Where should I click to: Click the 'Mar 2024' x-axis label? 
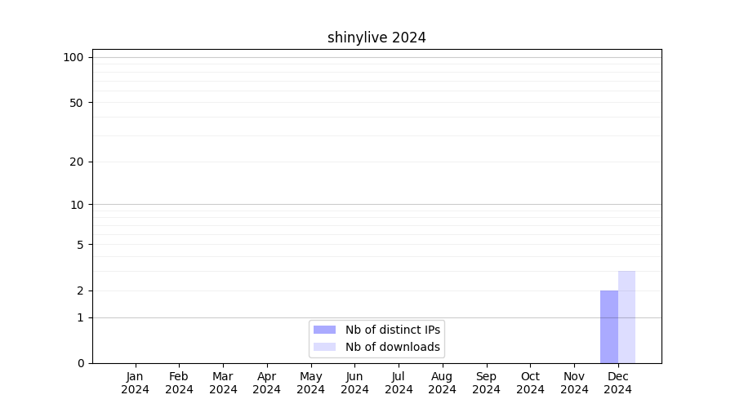pos(223,383)
